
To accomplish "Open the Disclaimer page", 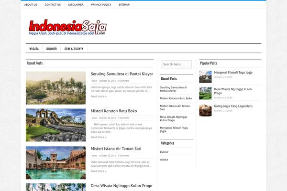I will coord(76,5).
